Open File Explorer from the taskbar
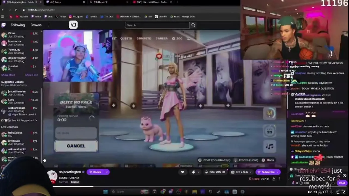Image resolution: width=349 pixels, height=196 pixels. point(194,192)
